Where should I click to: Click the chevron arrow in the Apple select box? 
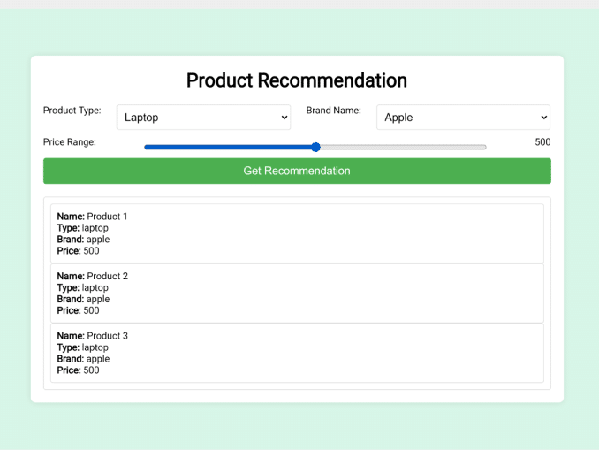[542, 117]
